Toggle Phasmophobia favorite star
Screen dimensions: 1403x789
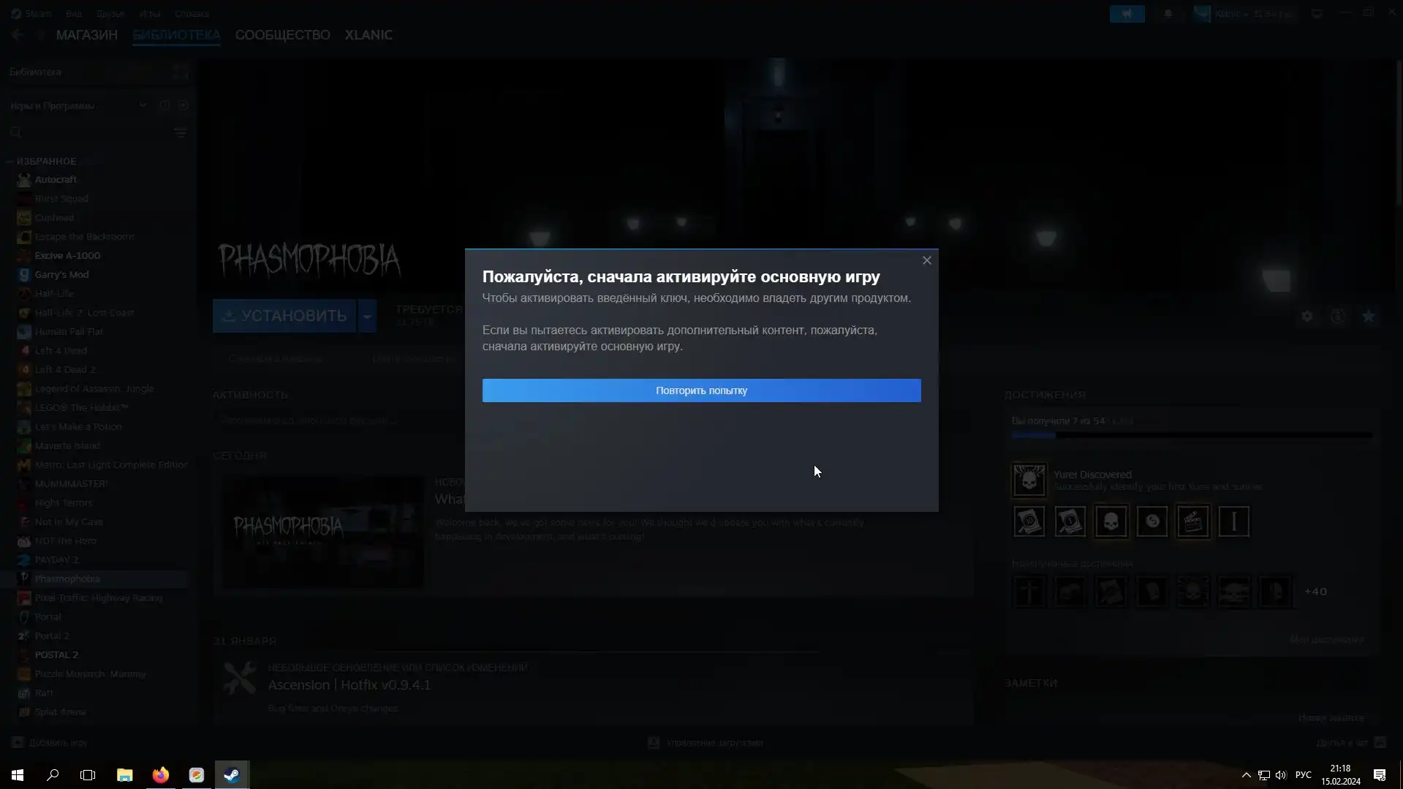[1368, 316]
